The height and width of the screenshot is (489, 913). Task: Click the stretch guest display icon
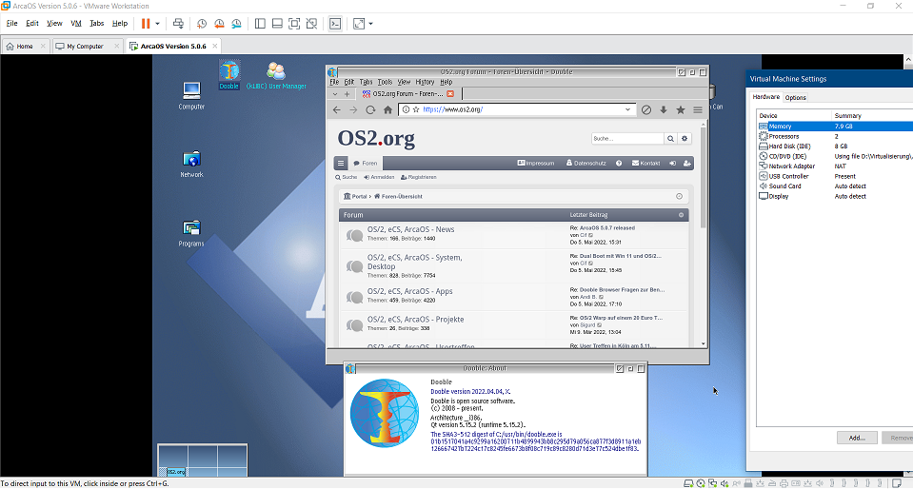coord(359,23)
